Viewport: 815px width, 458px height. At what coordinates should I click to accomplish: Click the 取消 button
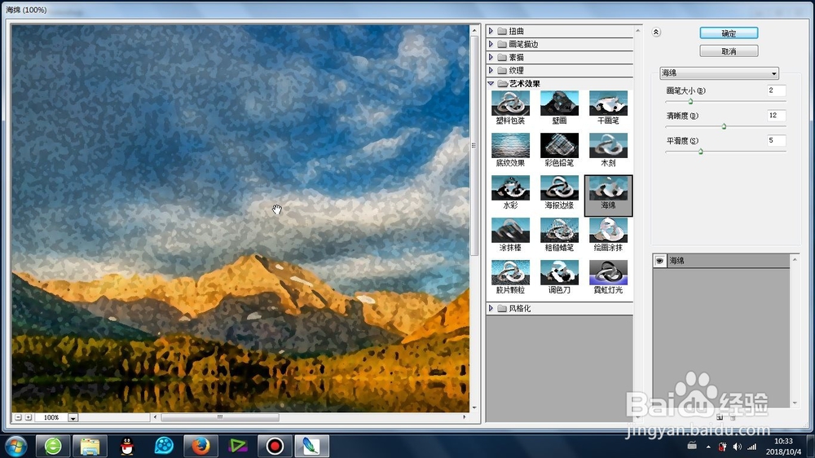(729, 51)
